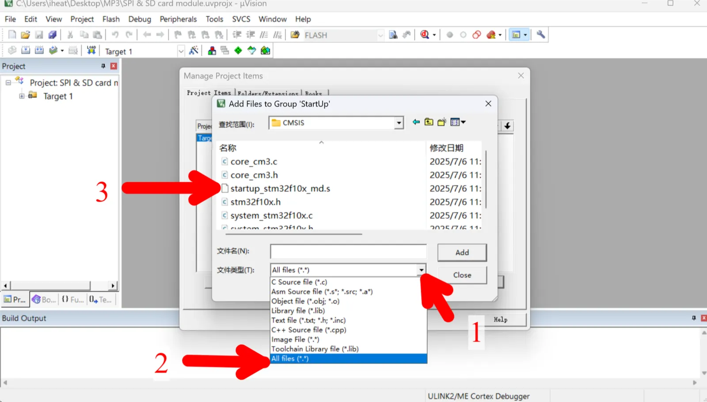Click the Open file toolbar icon

point(25,35)
